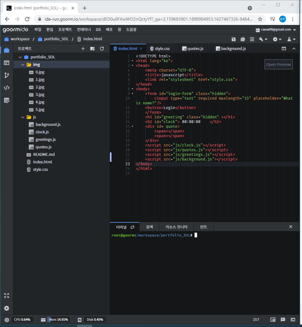Fold the div quote at line 15
This screenshot has height=327, width=302.
pos(132,126)
